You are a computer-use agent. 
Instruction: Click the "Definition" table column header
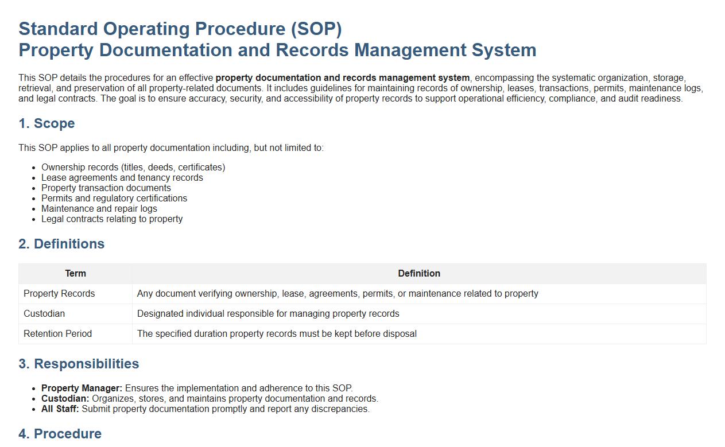point(419,274)
